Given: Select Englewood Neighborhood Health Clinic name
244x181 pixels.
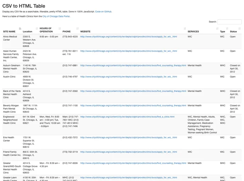Looking at the screenshot, I should point(10,120).
